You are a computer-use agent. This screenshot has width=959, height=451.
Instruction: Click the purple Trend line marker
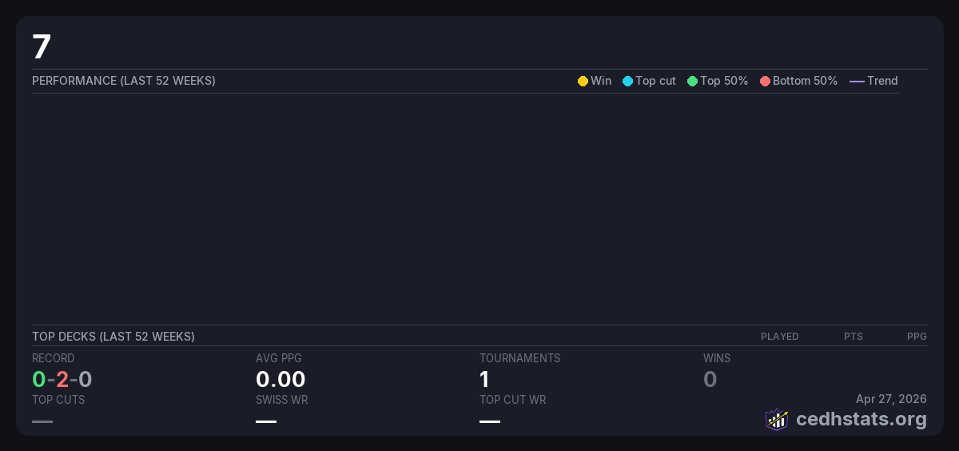tap(857, 82)
